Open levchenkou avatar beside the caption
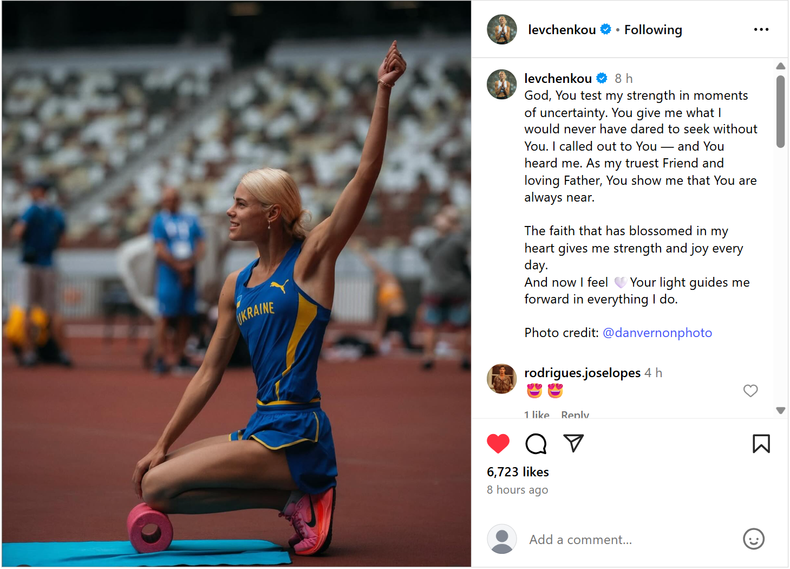The width and height of the screenshot is (790, 569). click(501, 85)
